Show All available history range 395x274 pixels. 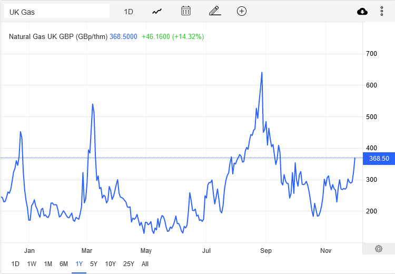pyautogui.click(x=145, y=264)
